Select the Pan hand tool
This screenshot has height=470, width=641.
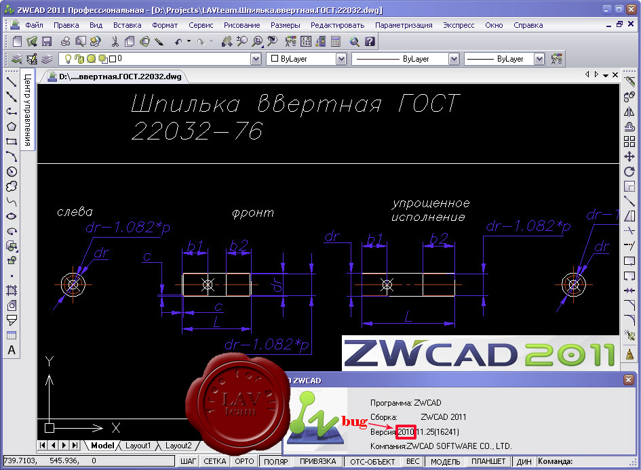tap(227, 41)
